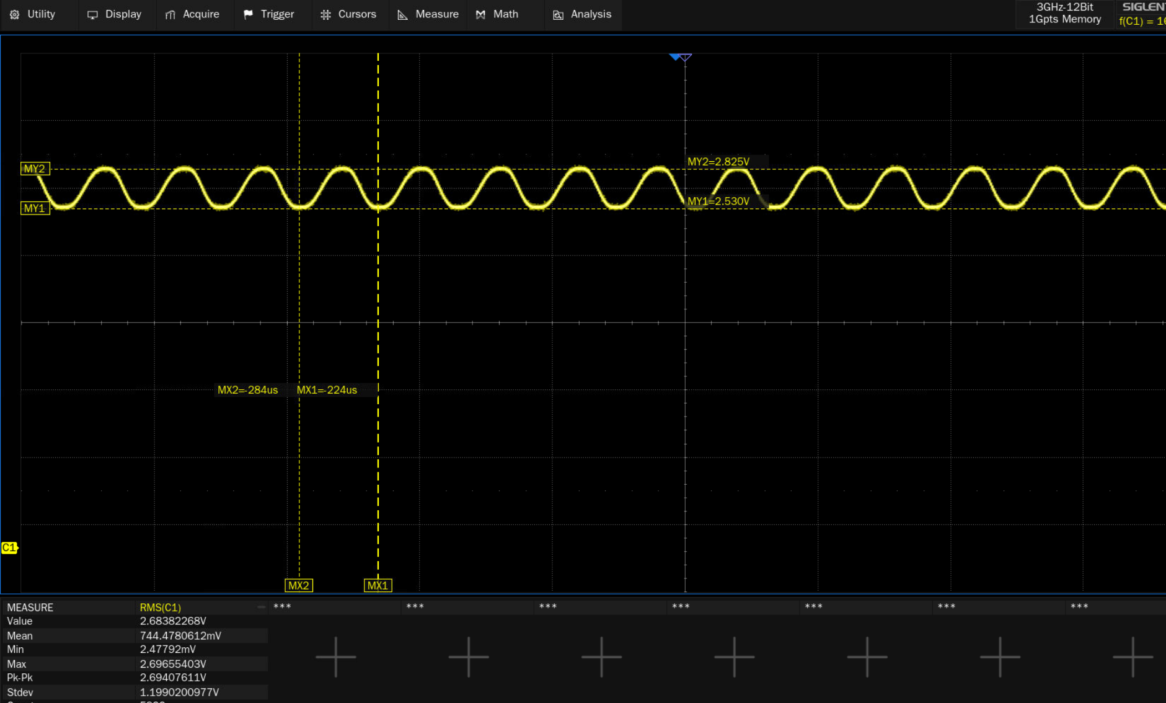The image size is (1166, 703).
Task: Open the Acquire menu
Action: 193,14
